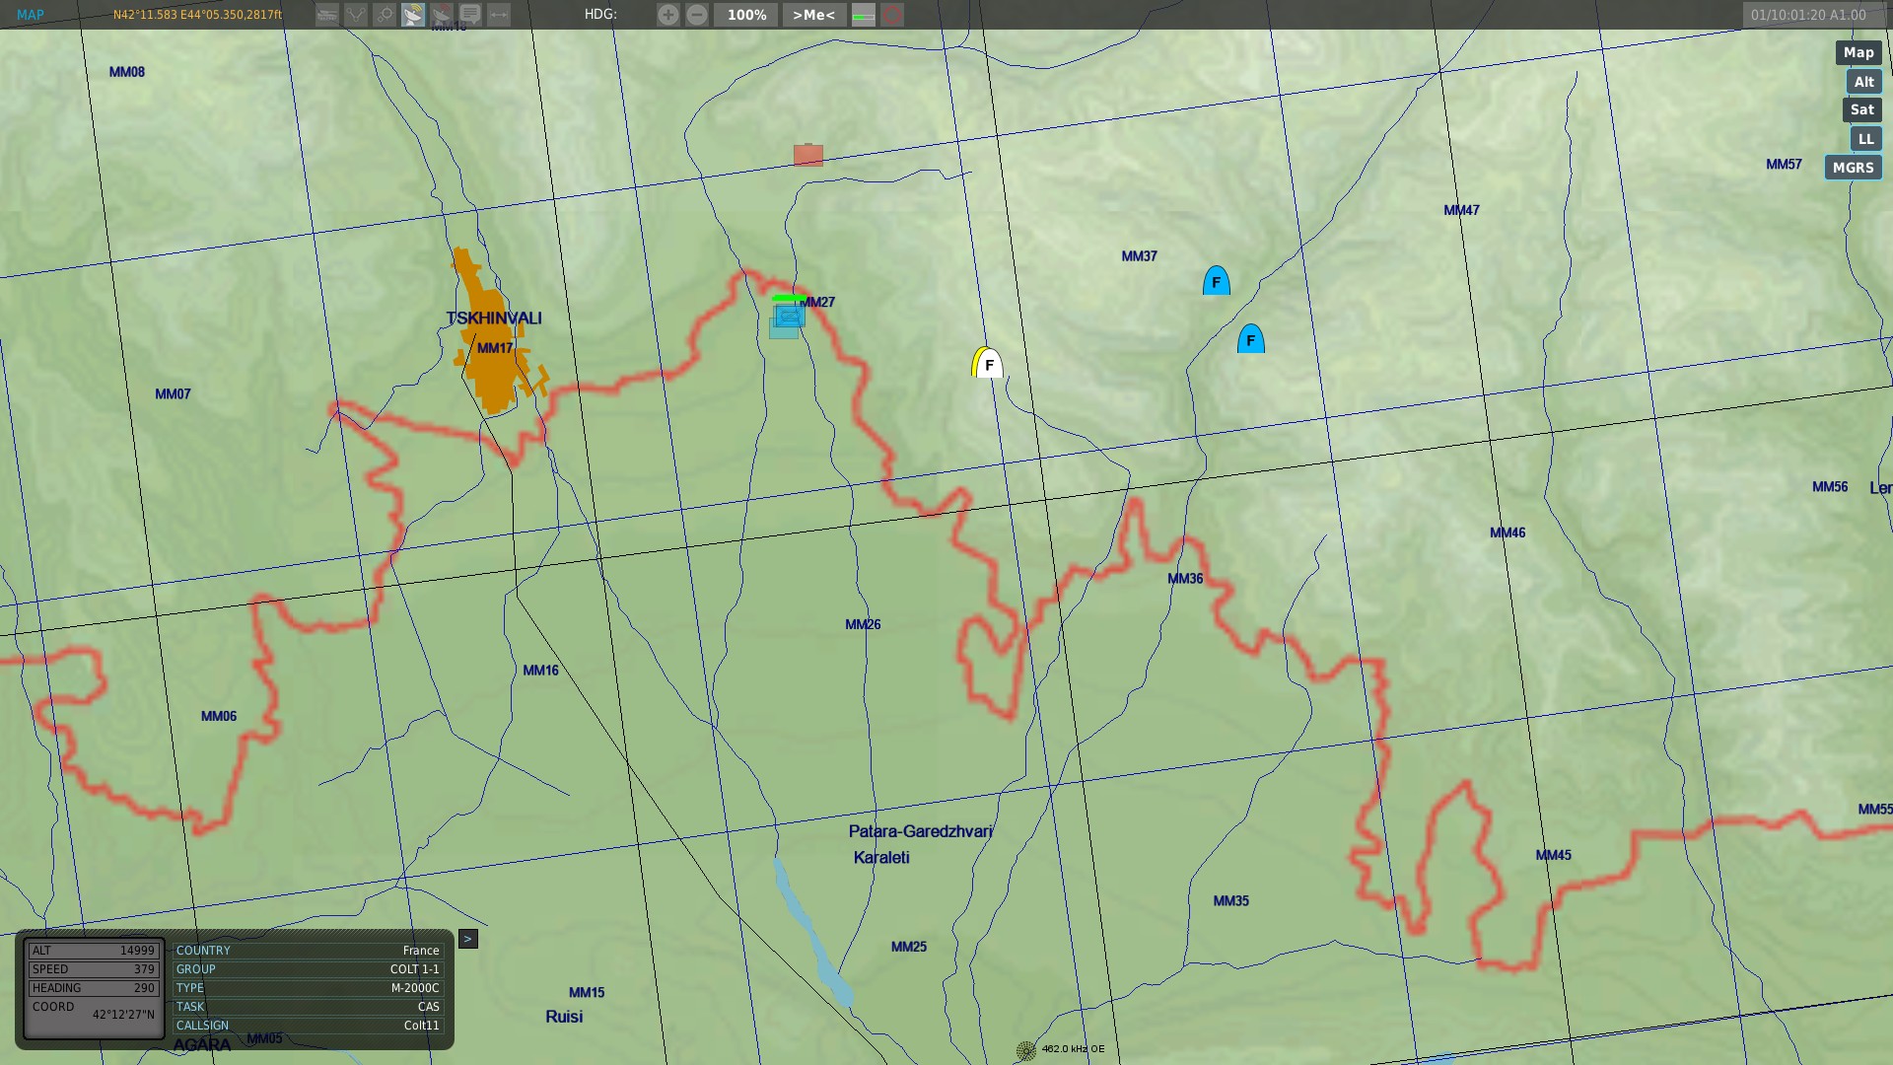This screenshot has height=1065, width=1893.
Task: Toggle friendly radar coverage dish icon
Action: pos(413,15)
